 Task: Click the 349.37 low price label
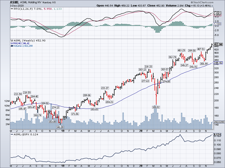(x=184, y=65)
